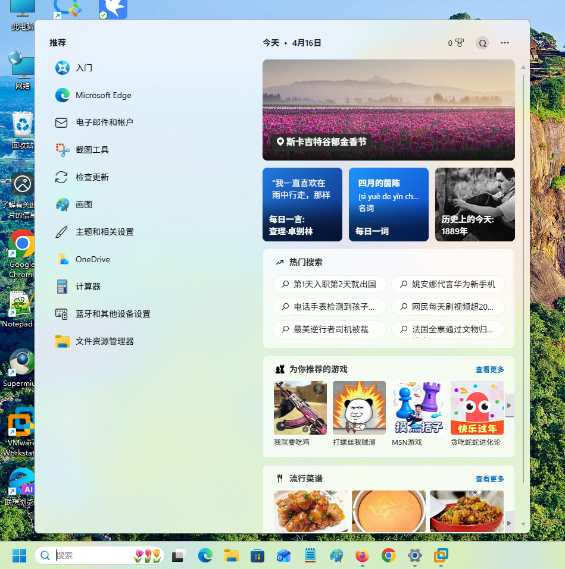Open OneDrive in the recommended list
The width and height of the screenshot is (565, 569).
(92, 259)
